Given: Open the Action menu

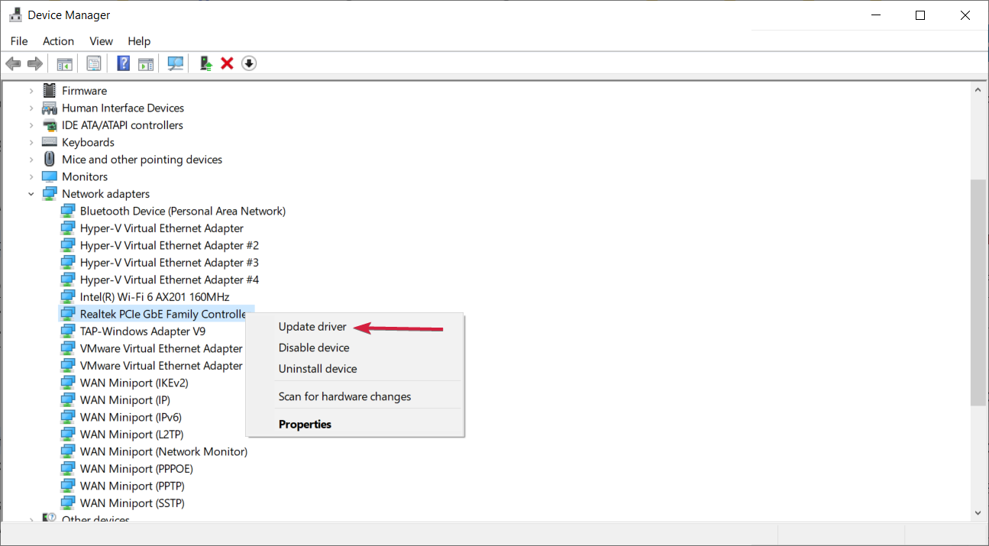Looking at the screenshot, I should click(58, 41).
